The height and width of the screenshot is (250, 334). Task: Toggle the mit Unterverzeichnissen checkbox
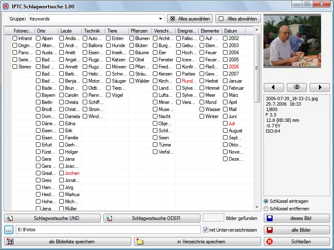click(x=205, y=230)
